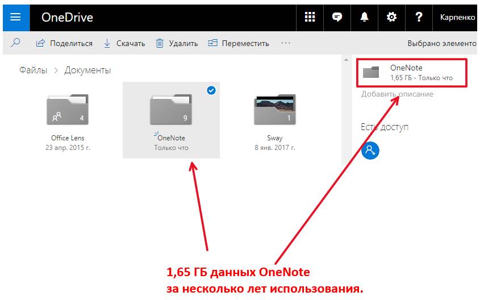The height and width of the screenshot is (300, 484).
Task: Click the Sway folder name
Action: [275, 138]
